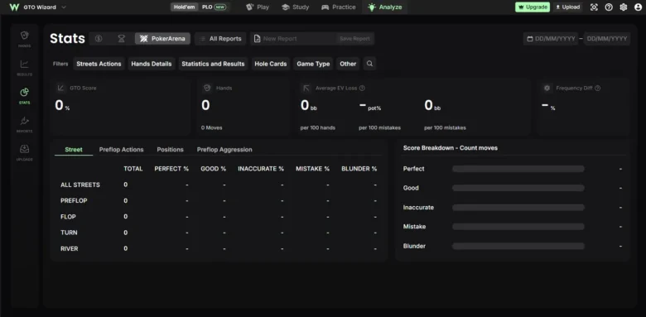Open the Game Type filter

[313, 64]
